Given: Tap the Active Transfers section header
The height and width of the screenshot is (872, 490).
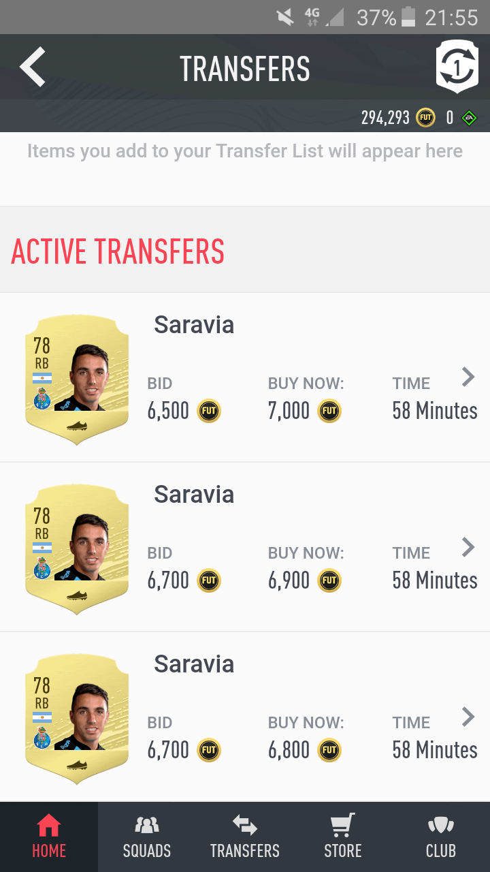Looking at the screenshot, I should pos(118,251).
